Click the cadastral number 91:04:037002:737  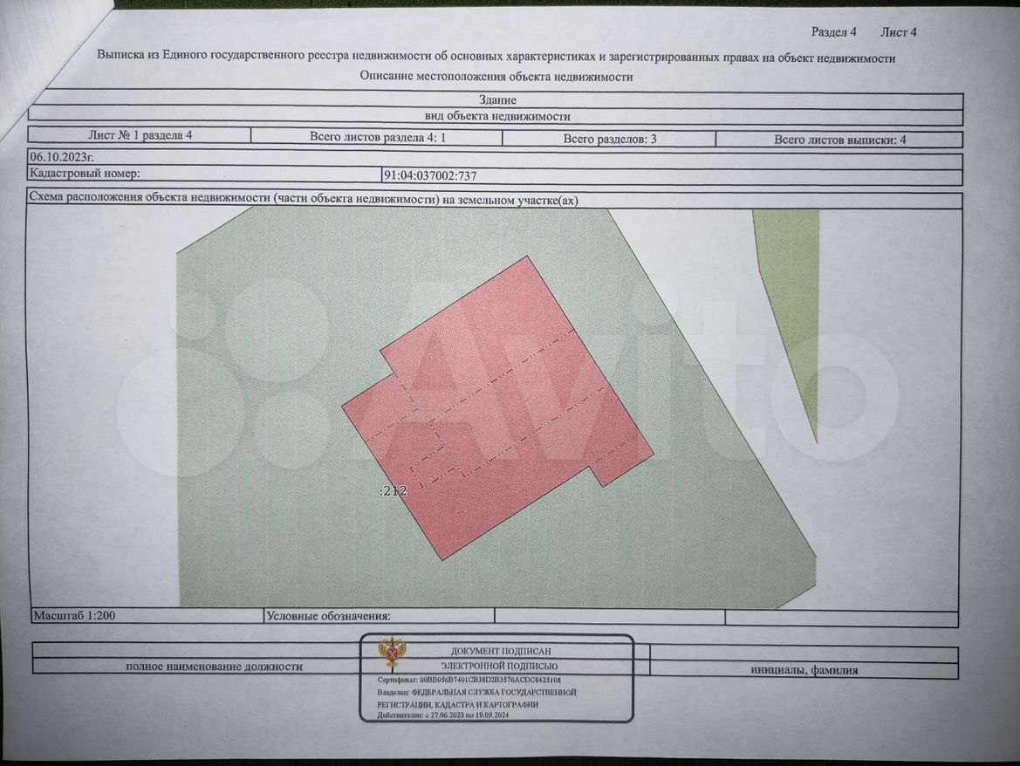(430, 175)
